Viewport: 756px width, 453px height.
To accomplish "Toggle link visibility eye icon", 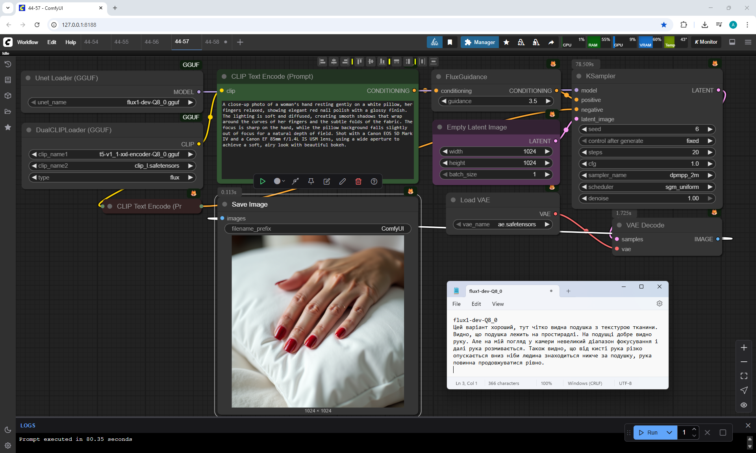I will coord(743,405).
